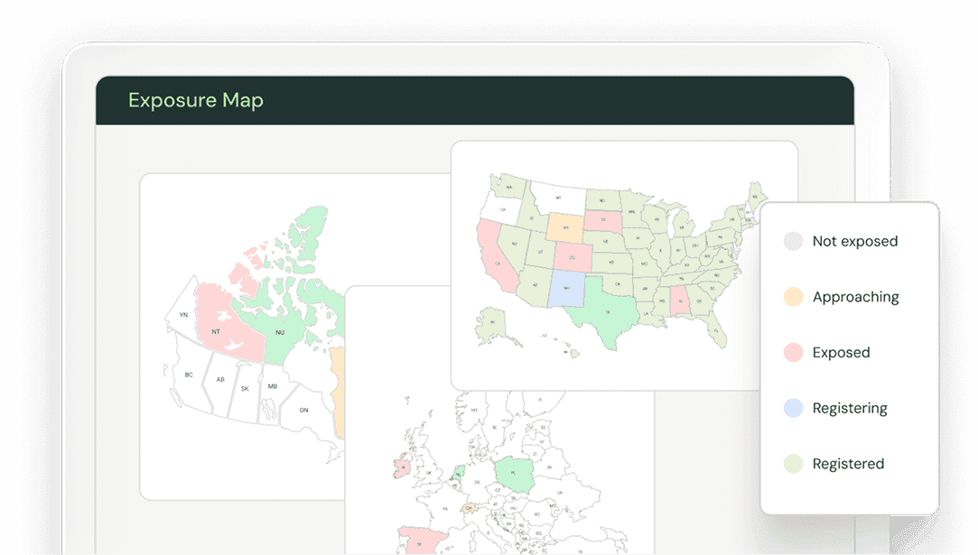Viewport: 978px width, 555px height.
Task: Select white Oregon on the US map
Action: 502,208
